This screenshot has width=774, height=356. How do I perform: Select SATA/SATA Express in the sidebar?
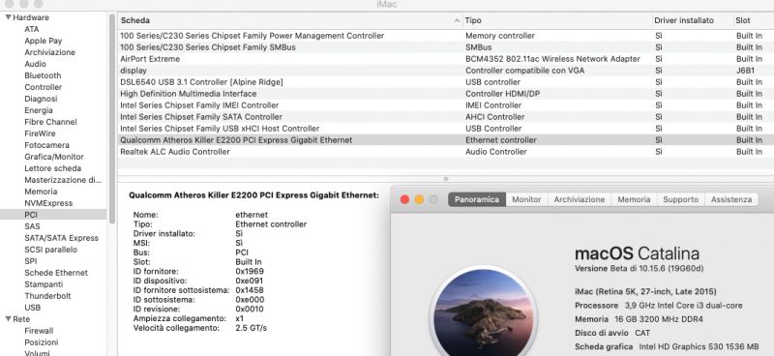click(62, 238)
